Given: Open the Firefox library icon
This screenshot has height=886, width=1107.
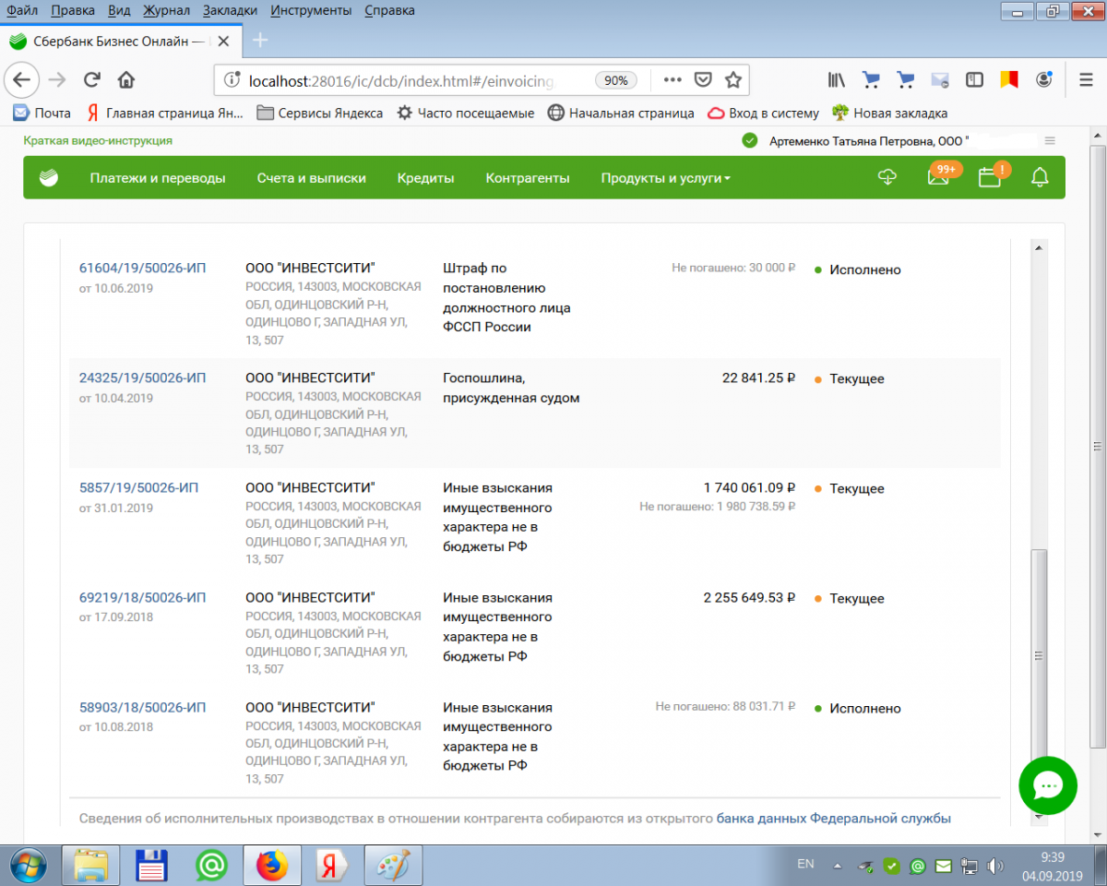Looking at the screenshot, I should click(837, 80).
